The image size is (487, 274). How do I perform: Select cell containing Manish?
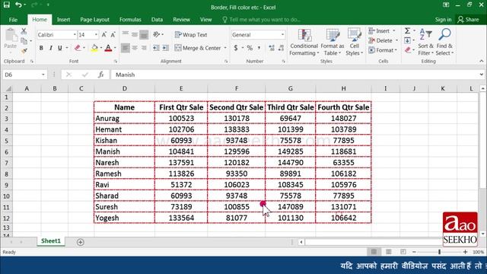124,151
